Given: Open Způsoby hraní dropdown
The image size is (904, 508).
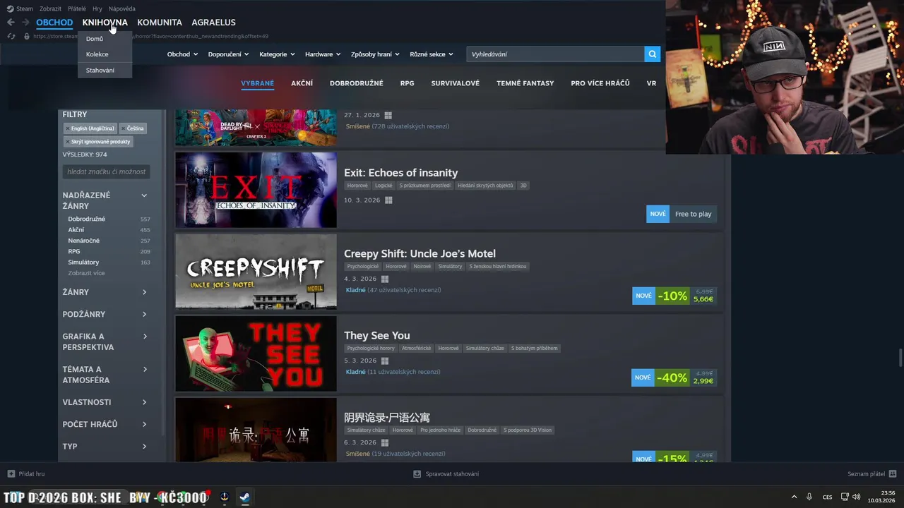Looking at the screenshot, I should tap(375, 54).
